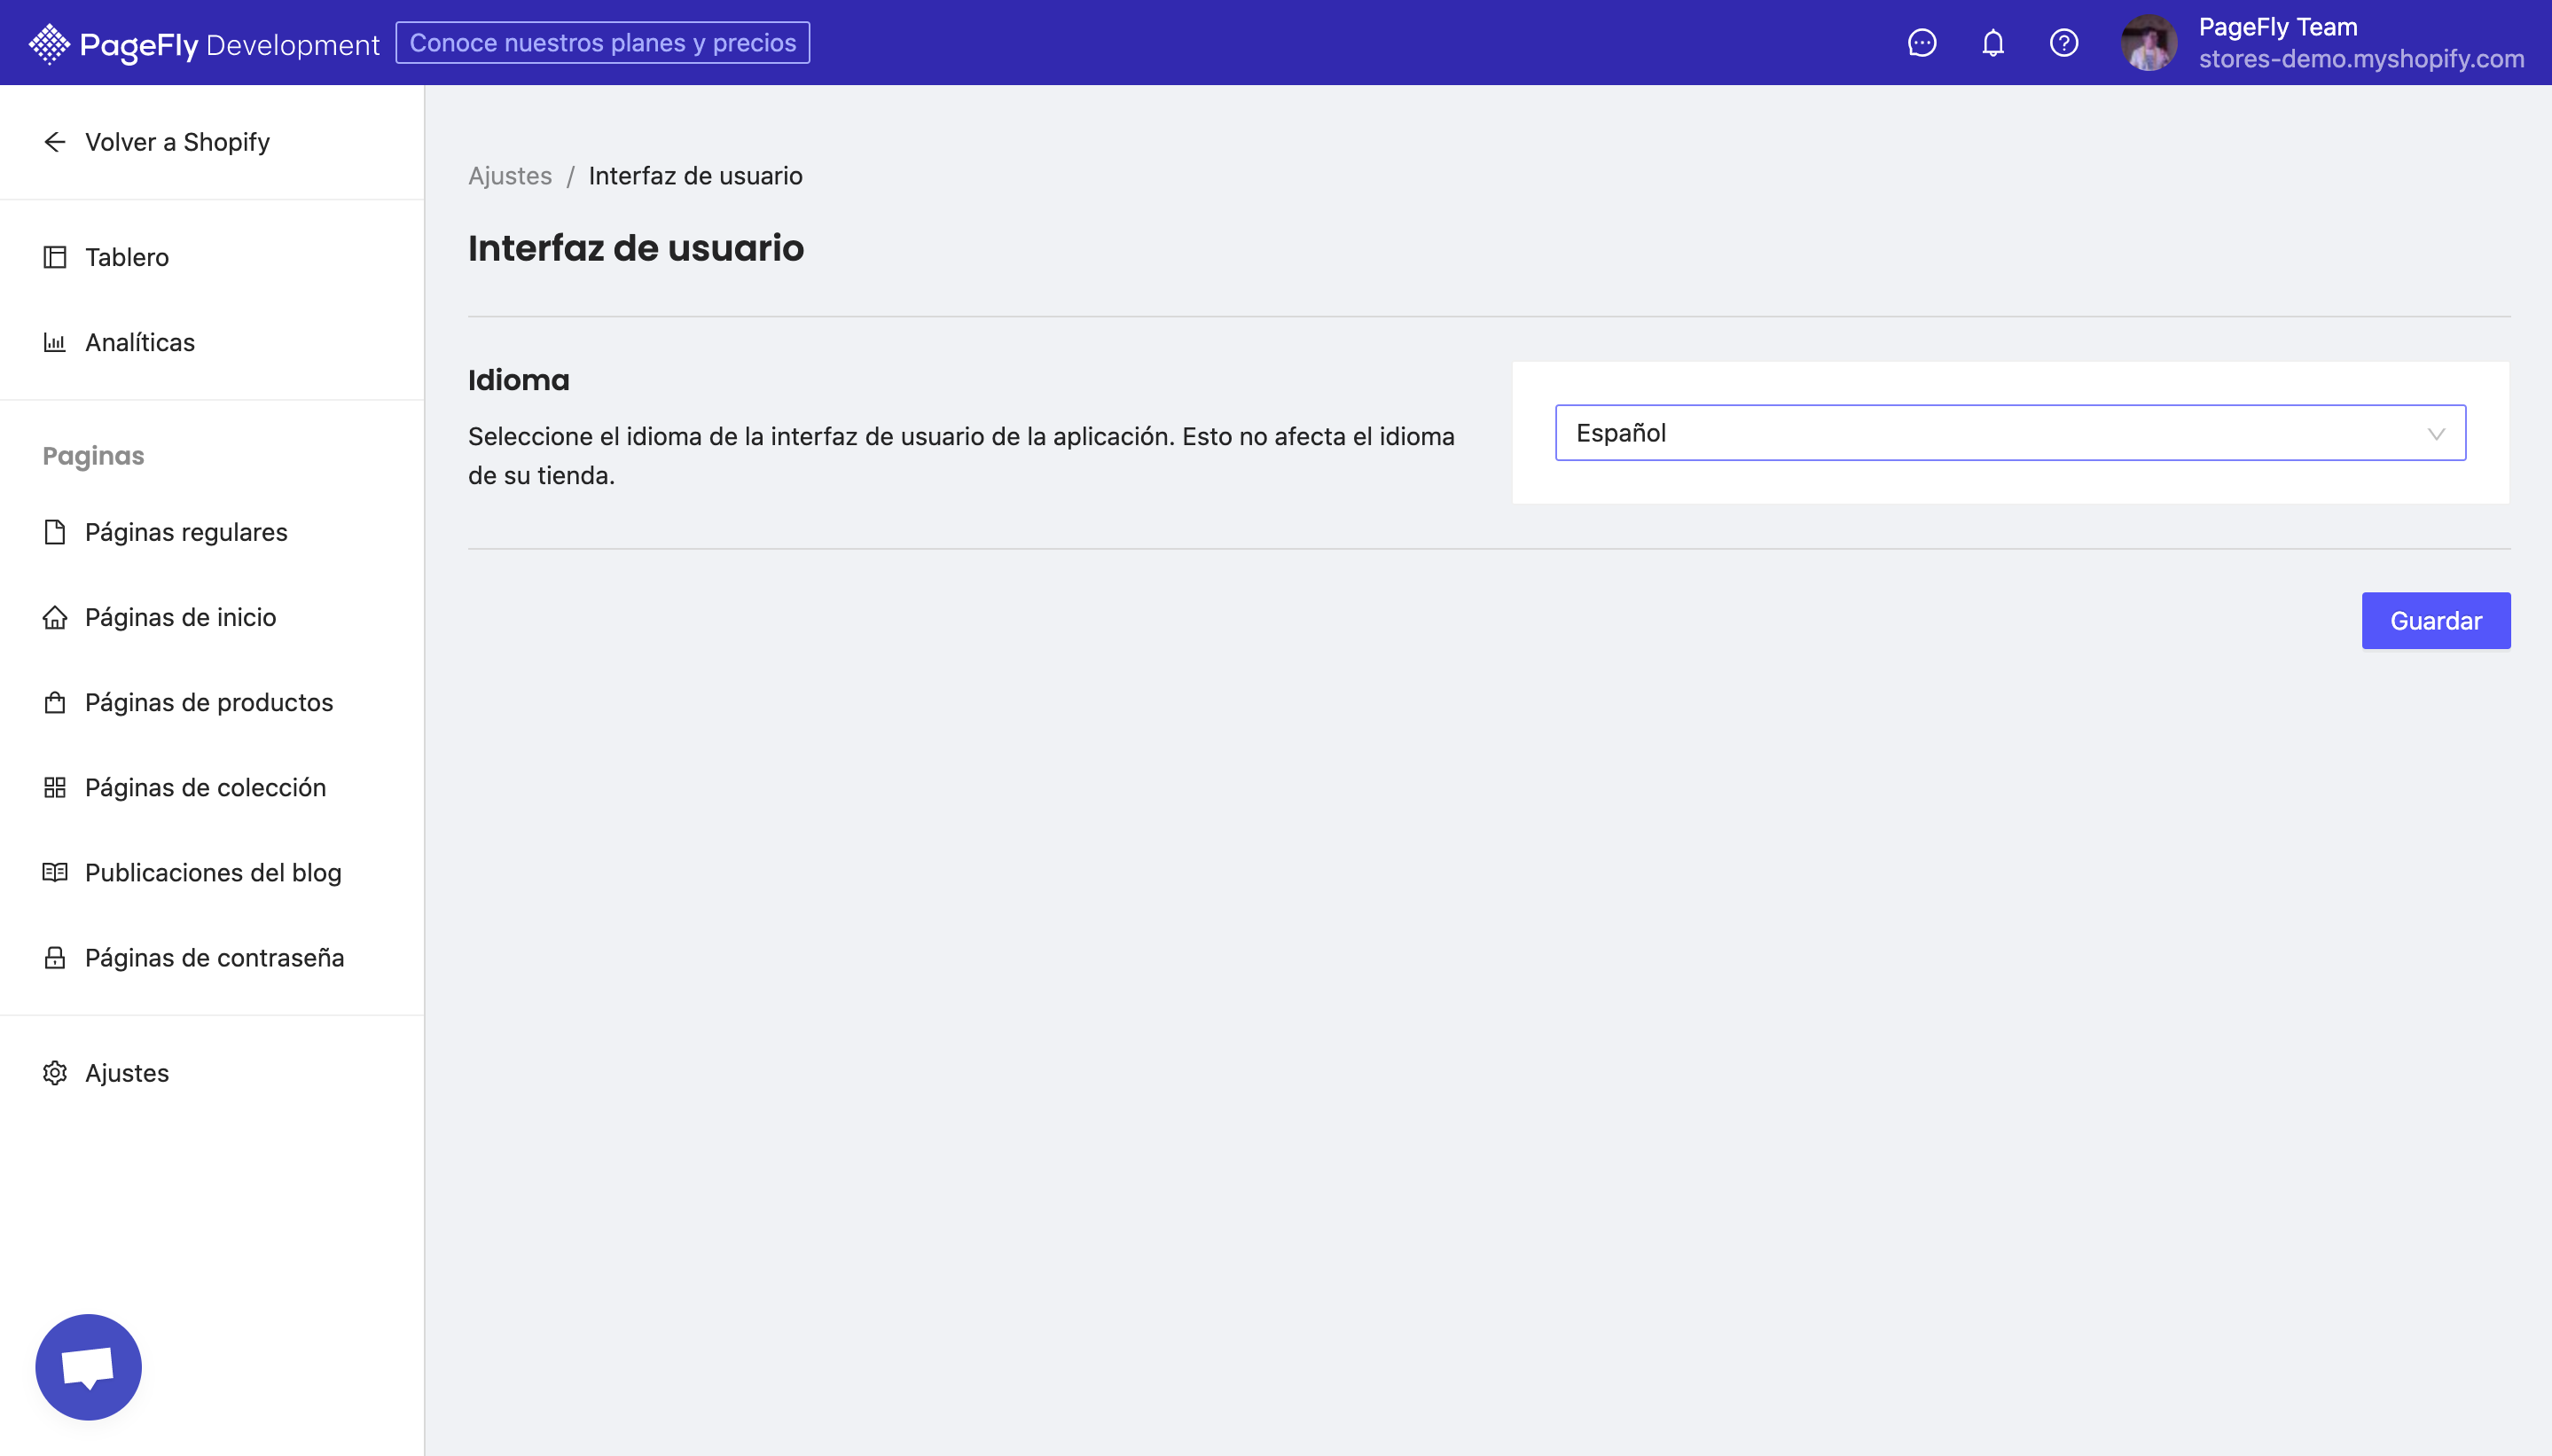Viewport: 2552px width, 1456px height.
Task: Click Interfaz de usuario breadcrumb text
Action: coord(695,176)
